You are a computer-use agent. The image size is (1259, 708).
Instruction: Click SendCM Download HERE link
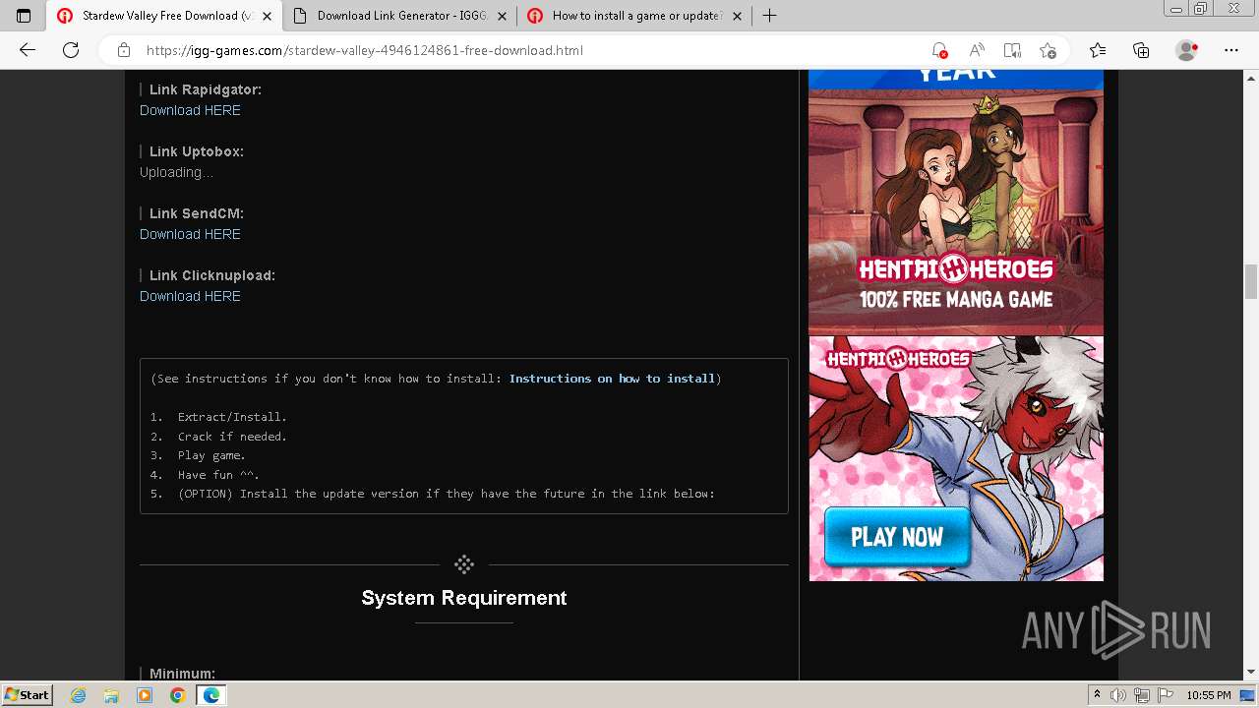(190, 234)
